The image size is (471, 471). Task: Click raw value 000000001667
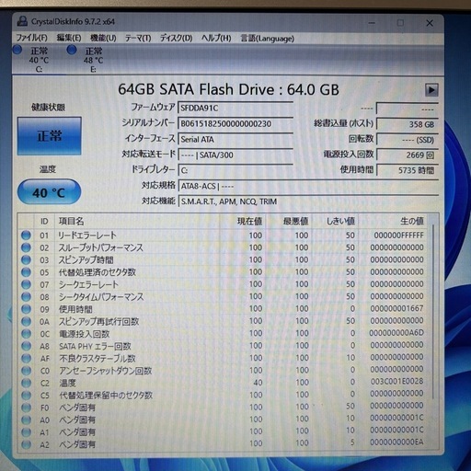pos(396,308)
